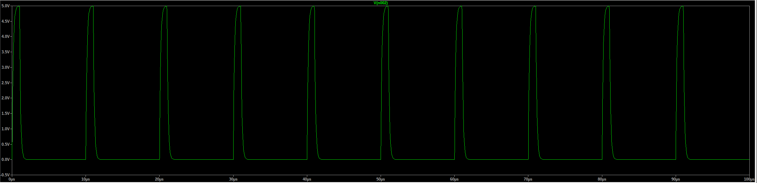The height and width of the screenshot is (183, 757).
Task: Select the 50µs time axis label
Action: tap(381, 179)
